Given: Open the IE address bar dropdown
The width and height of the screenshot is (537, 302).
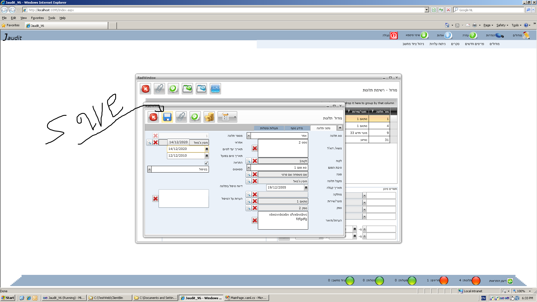Looking at the screenshot, I should (x=427, y=10).
